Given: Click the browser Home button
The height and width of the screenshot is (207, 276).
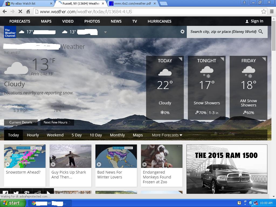Looking at the screenshot, I should click(28, 12).
